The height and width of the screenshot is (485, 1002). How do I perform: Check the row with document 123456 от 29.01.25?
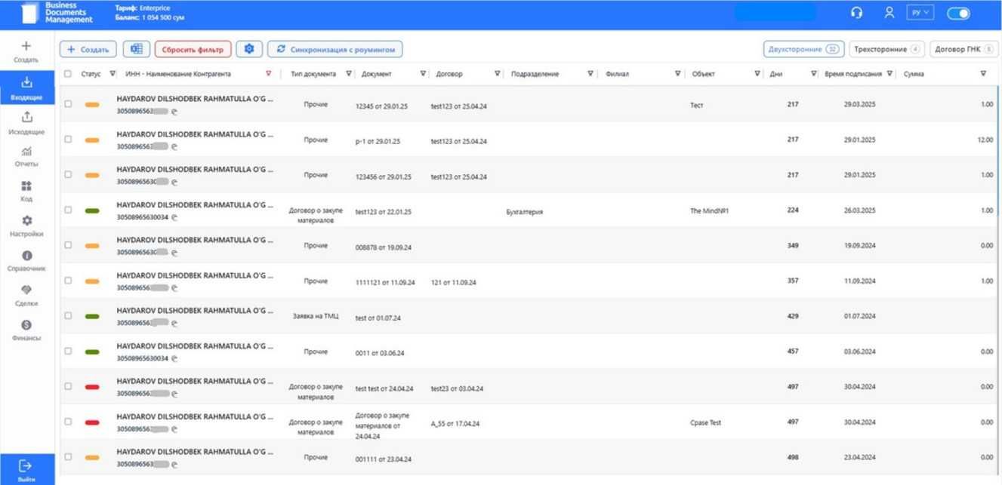(68, 174)
